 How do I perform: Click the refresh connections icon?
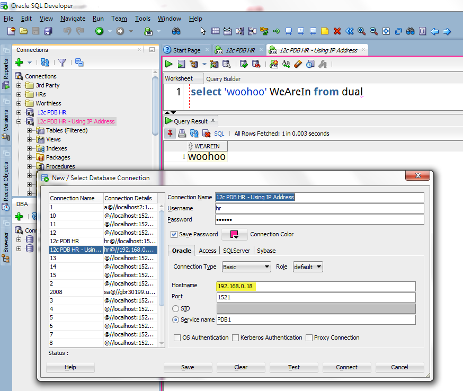click(x=44, y=63)
